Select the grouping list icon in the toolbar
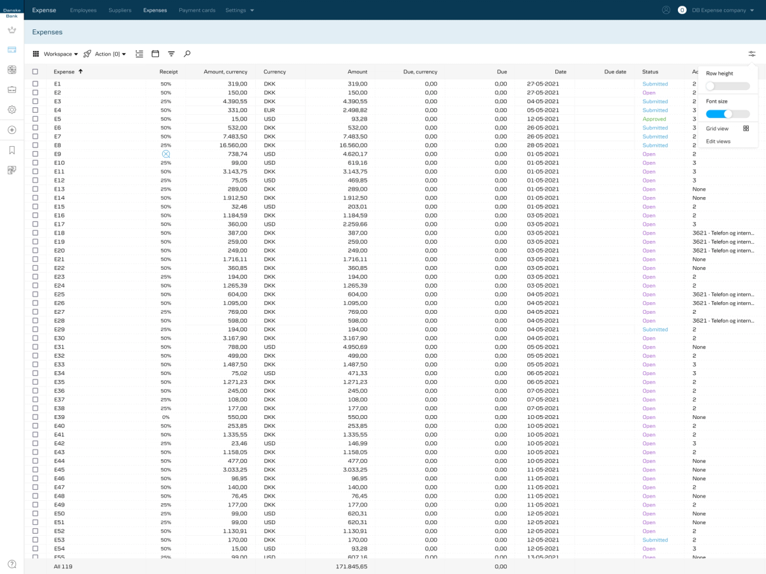Viewport: 766px width, 574px height. tap(139, 54)
